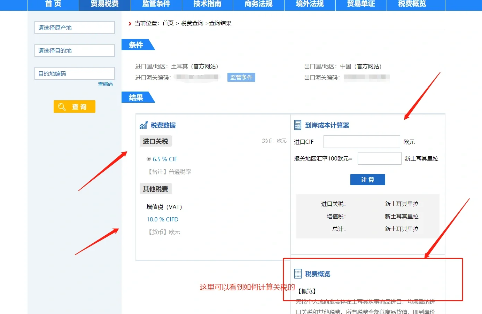This screenshot has height=314, width=482.
Task: Click the 6.5 % CIF rate text
Action: click(x=165, y=159)
